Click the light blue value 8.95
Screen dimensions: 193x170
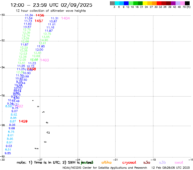click(13, 118)
